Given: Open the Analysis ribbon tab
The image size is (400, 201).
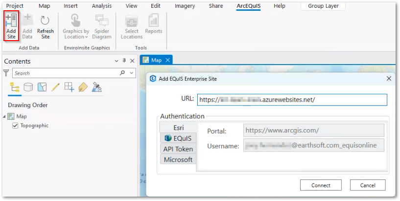Looking at the screenshot, I should tap(102, 6).
